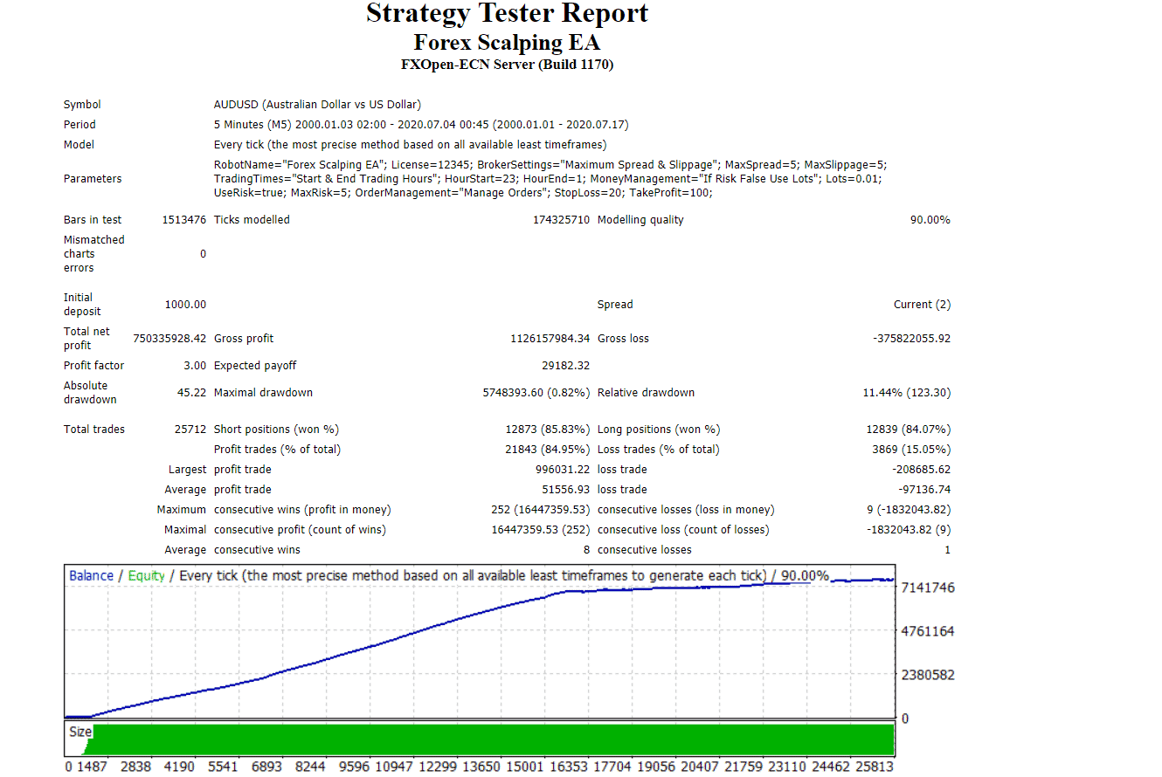The width and height of the screenshot is (1162, 777).
Task: Click the Size label in lower chart
Action: tap(80, 732)
